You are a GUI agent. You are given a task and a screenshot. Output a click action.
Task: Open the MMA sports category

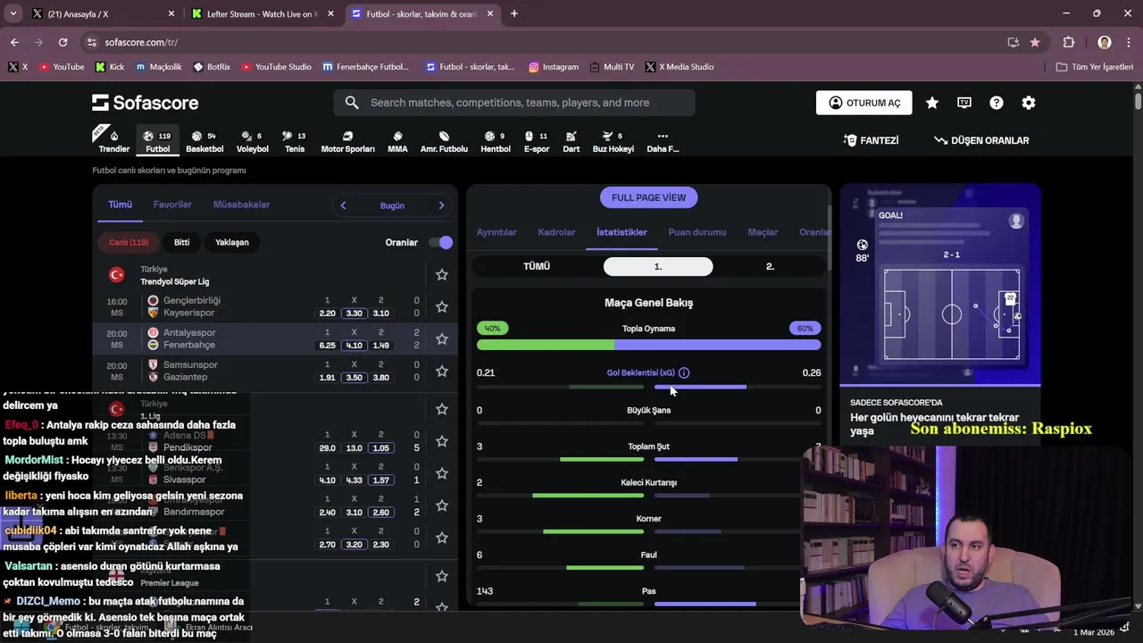click(x=397, y=141)
